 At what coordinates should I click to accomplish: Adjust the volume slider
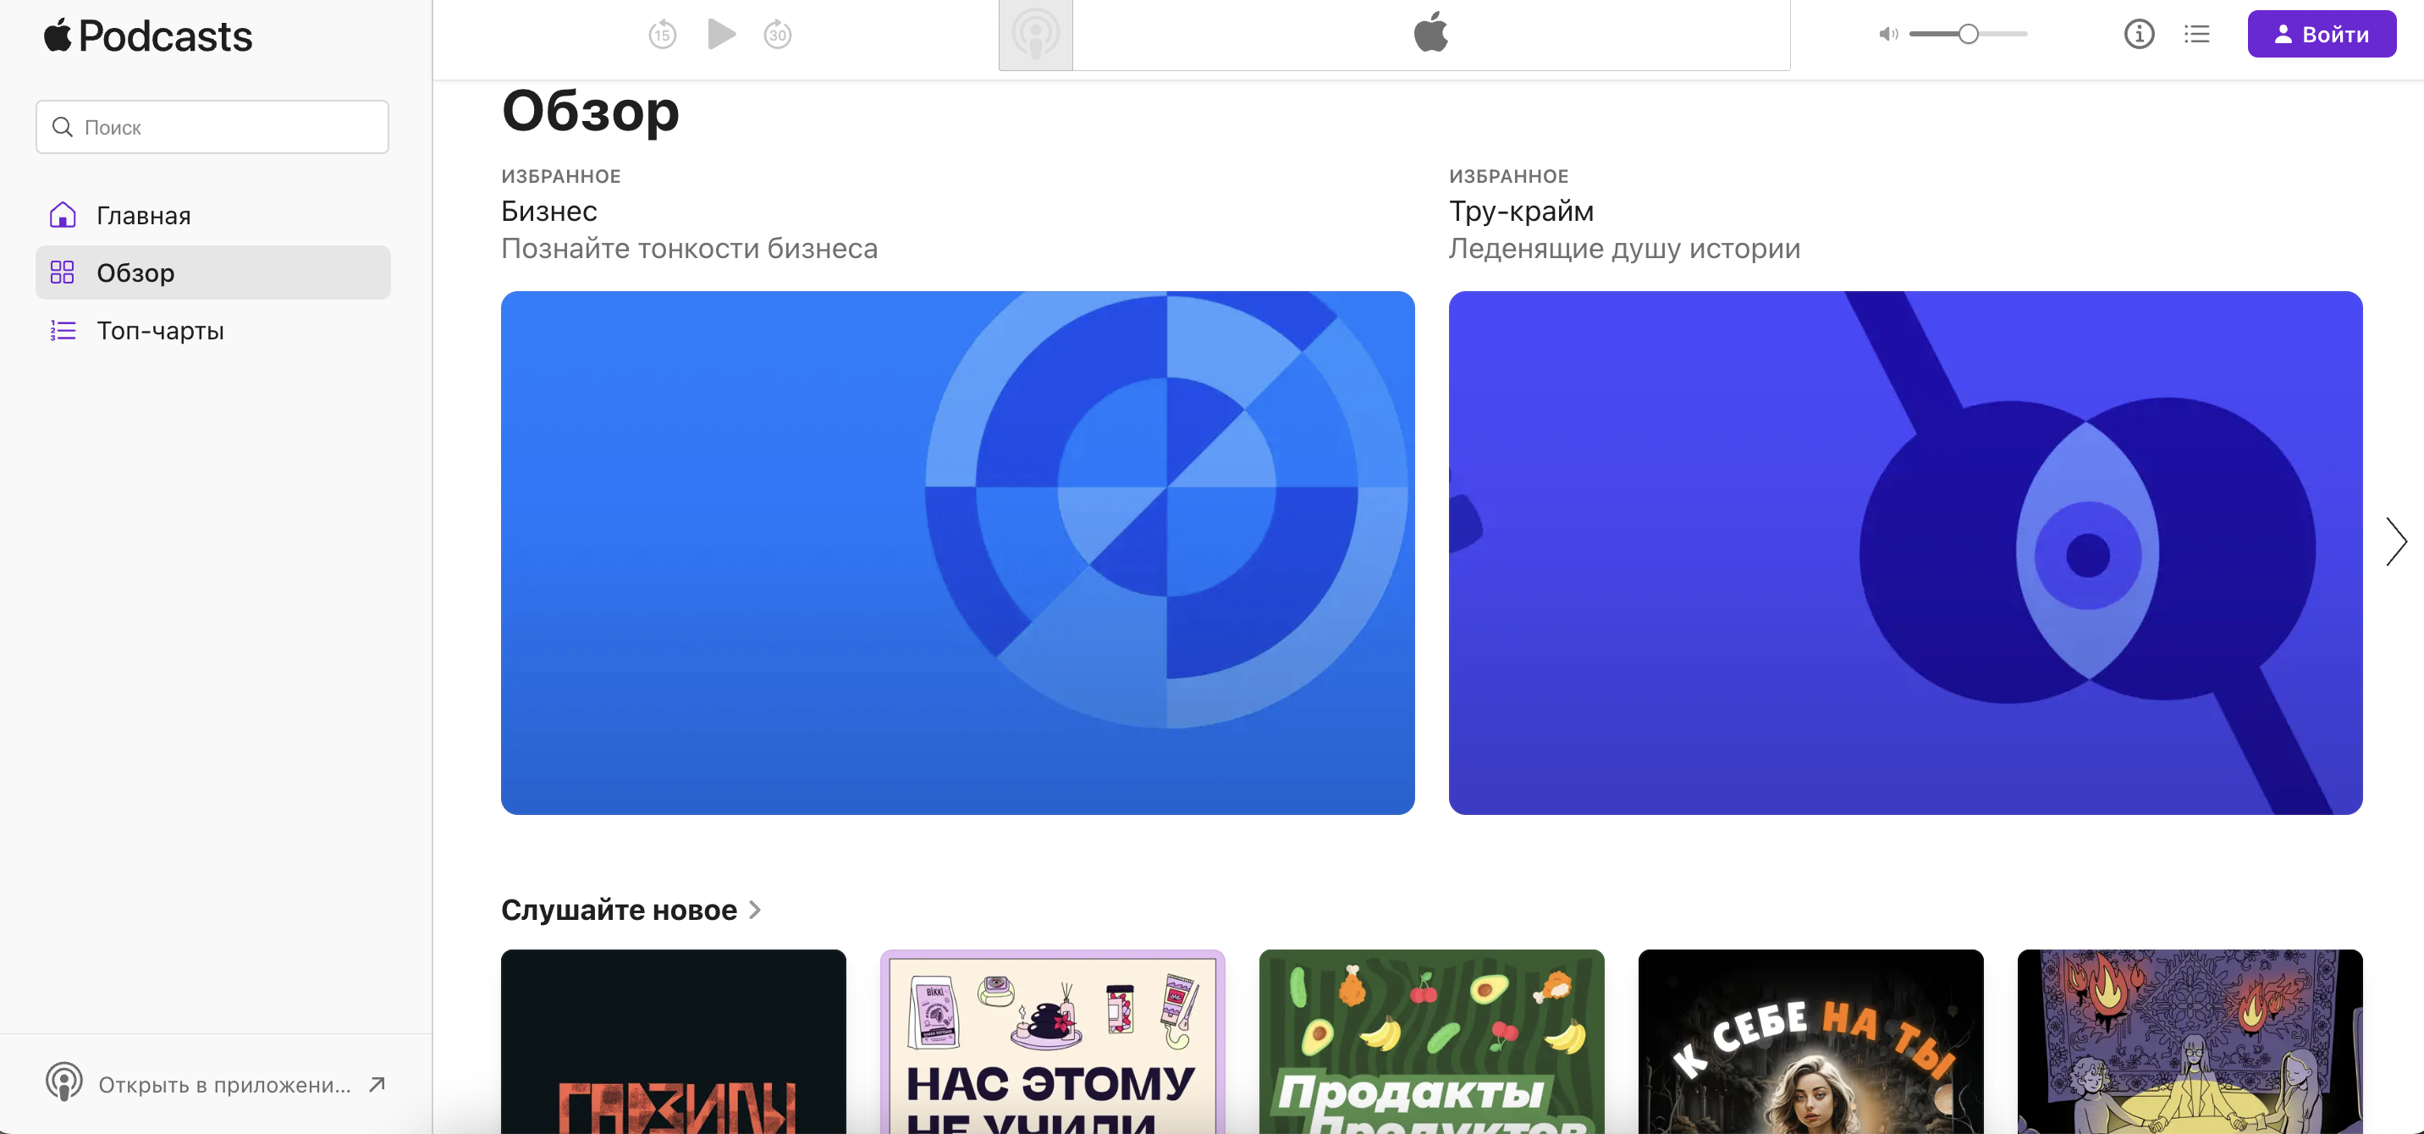(1968, 35)
